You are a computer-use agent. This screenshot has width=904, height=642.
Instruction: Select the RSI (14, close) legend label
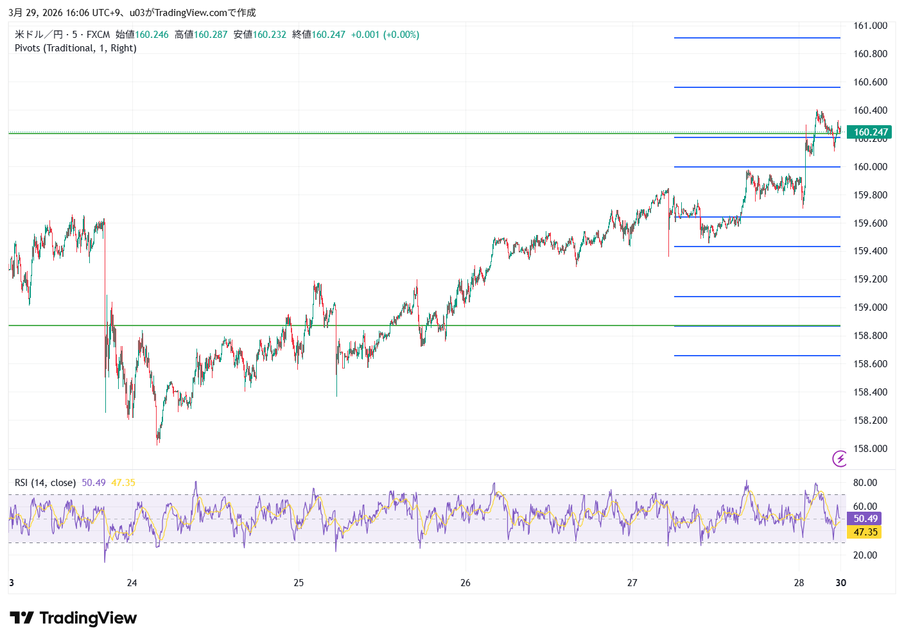pos(45,483)
